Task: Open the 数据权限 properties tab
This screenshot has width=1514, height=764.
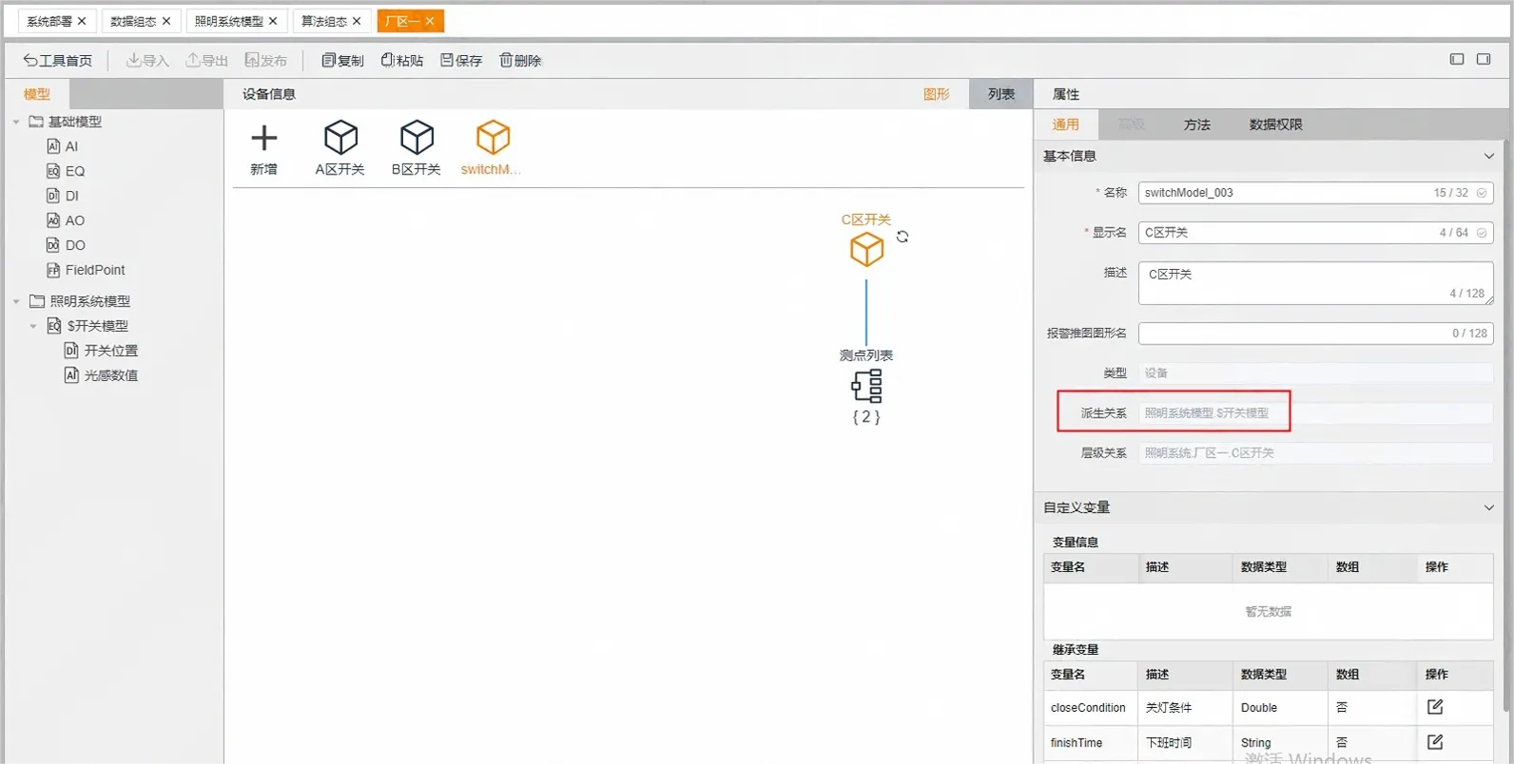Action: [1275, 124]
